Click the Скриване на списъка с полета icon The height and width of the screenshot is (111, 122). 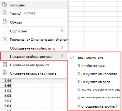[5, 73]
